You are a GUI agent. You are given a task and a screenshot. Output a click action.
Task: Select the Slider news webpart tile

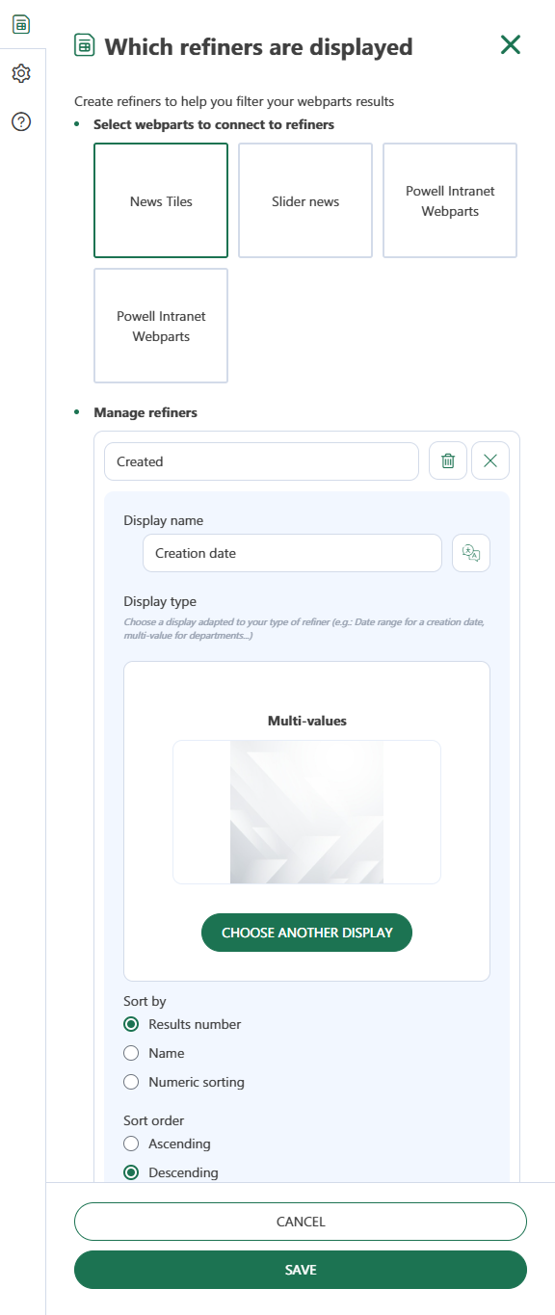[305, 200]
